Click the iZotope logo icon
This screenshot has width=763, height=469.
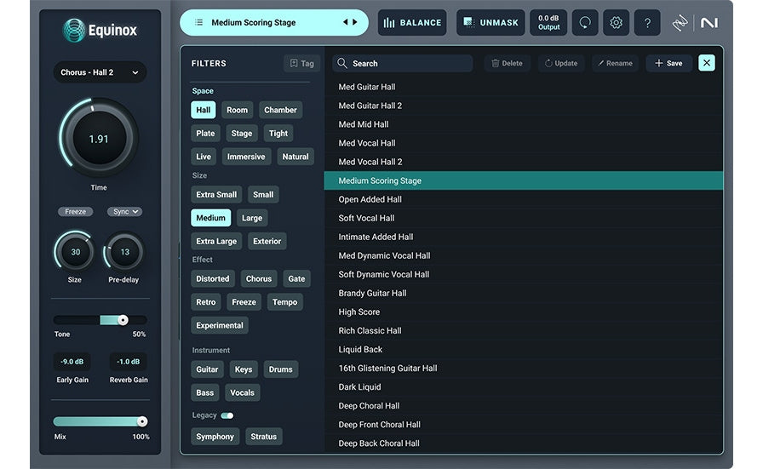(680, 22)
